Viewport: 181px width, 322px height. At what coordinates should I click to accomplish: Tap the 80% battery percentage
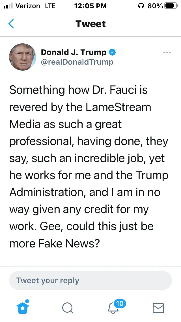coord(155,6)
